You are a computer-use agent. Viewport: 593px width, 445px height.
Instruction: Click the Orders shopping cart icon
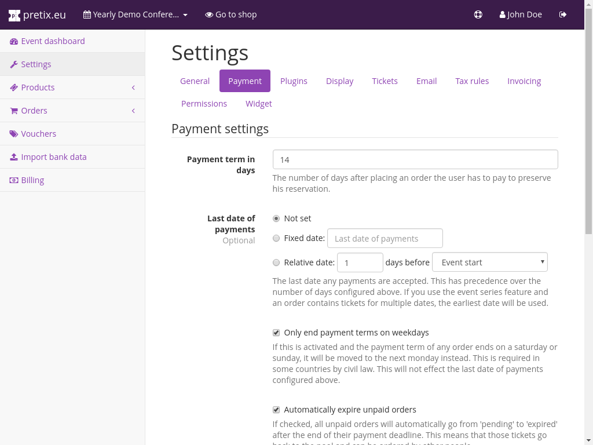[14, 111]
